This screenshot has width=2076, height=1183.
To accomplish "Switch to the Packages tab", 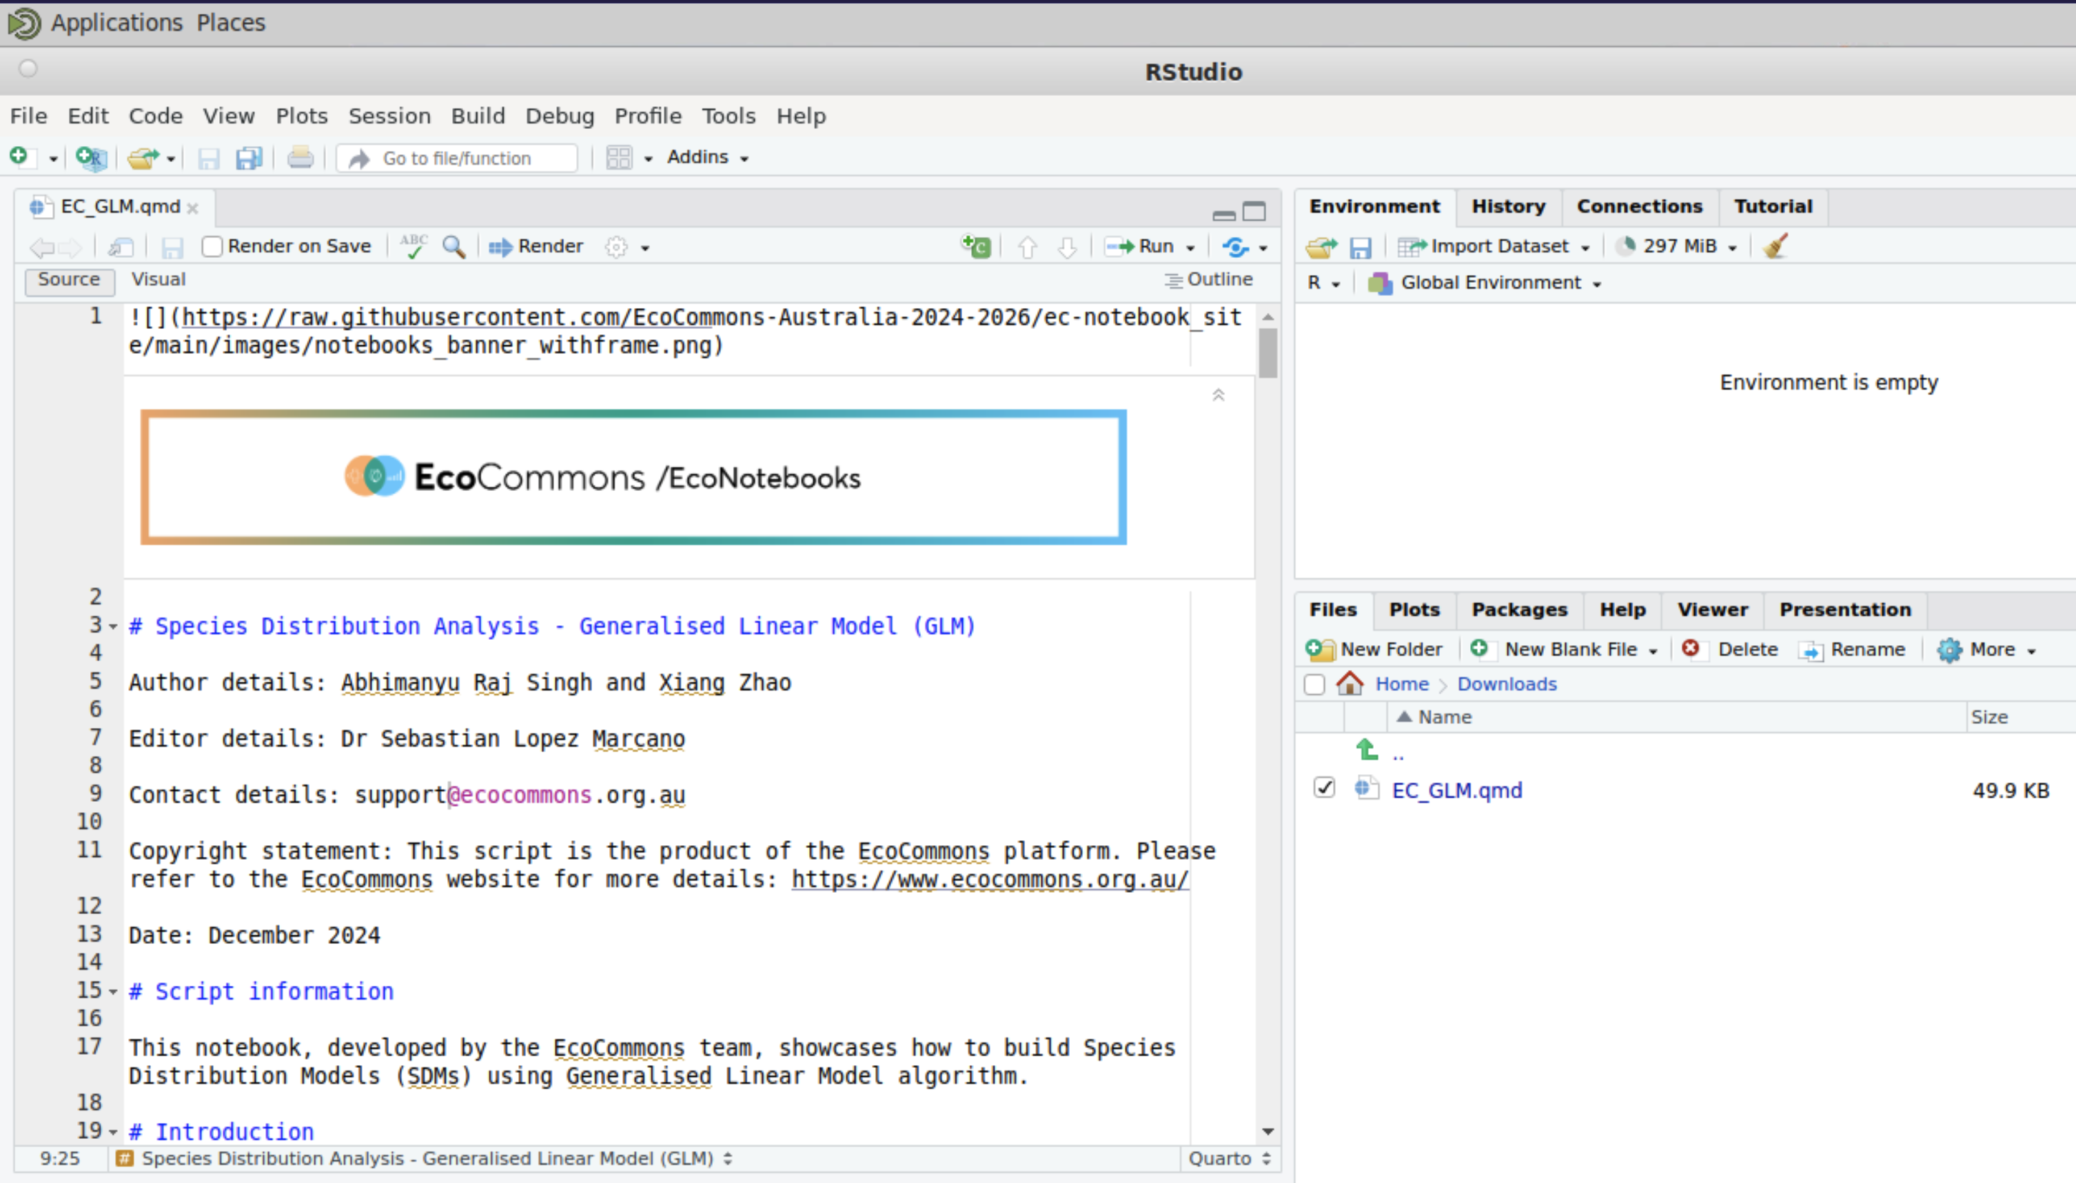I will [x=1519, y=609].
